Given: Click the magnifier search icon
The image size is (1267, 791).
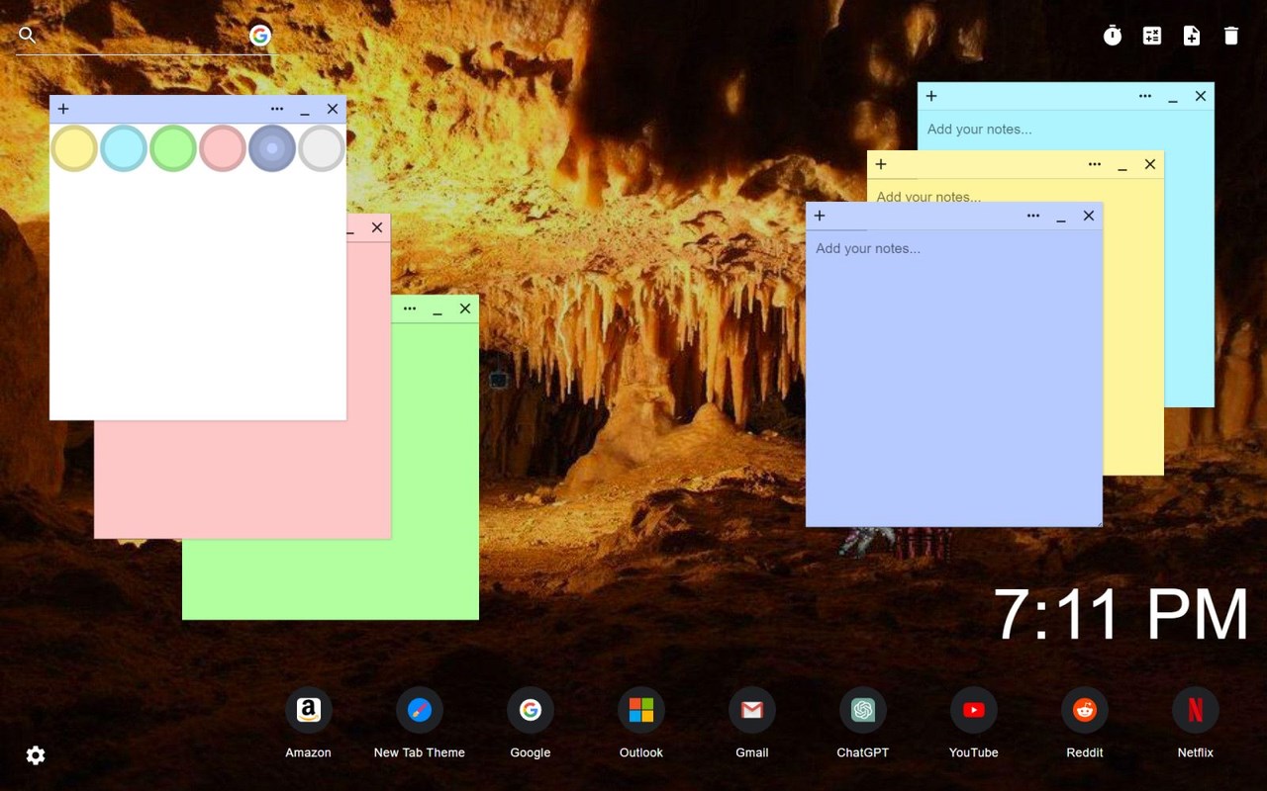Looking at the screenshot, I should click(x=28, y=36).
